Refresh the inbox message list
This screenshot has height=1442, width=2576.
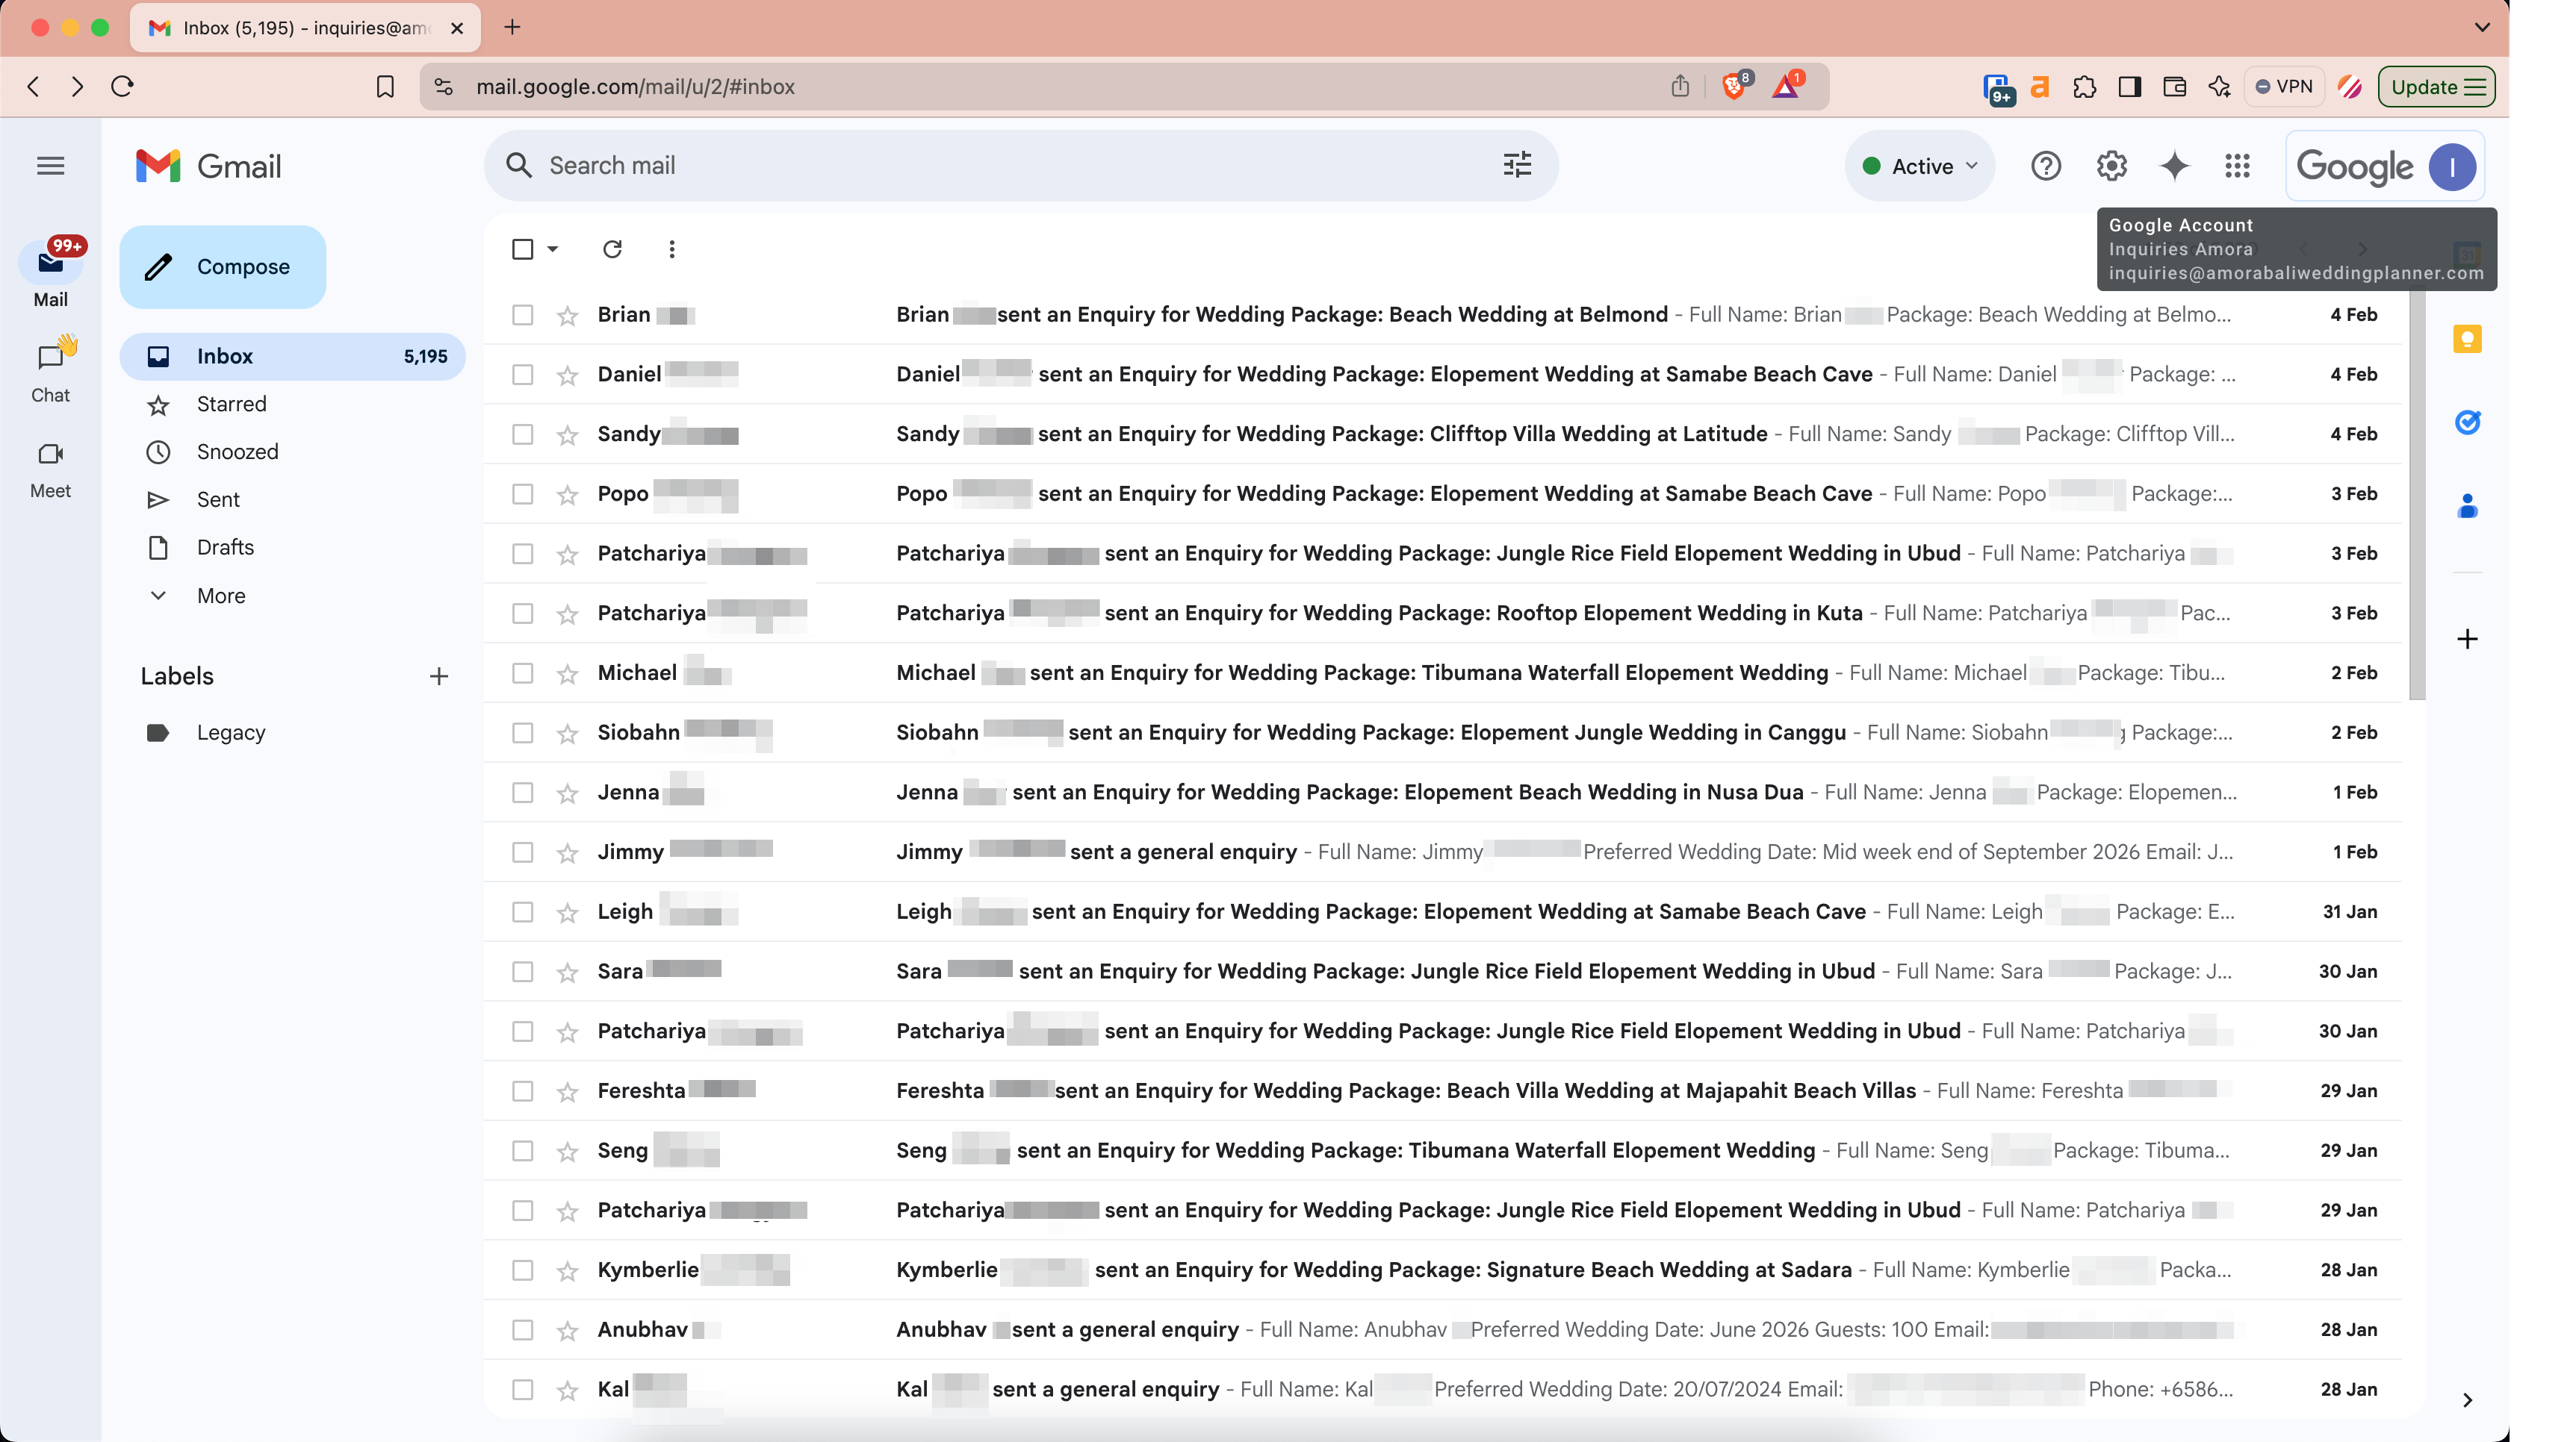[x=612, y=249]
